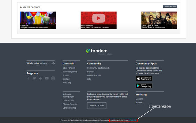This screenshot has height=123, width=196.
Task: Click the 'Community-Apps' heading text
Action: [146, 63]
